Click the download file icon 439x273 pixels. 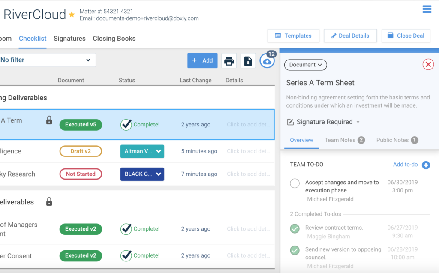pos(248,61)
